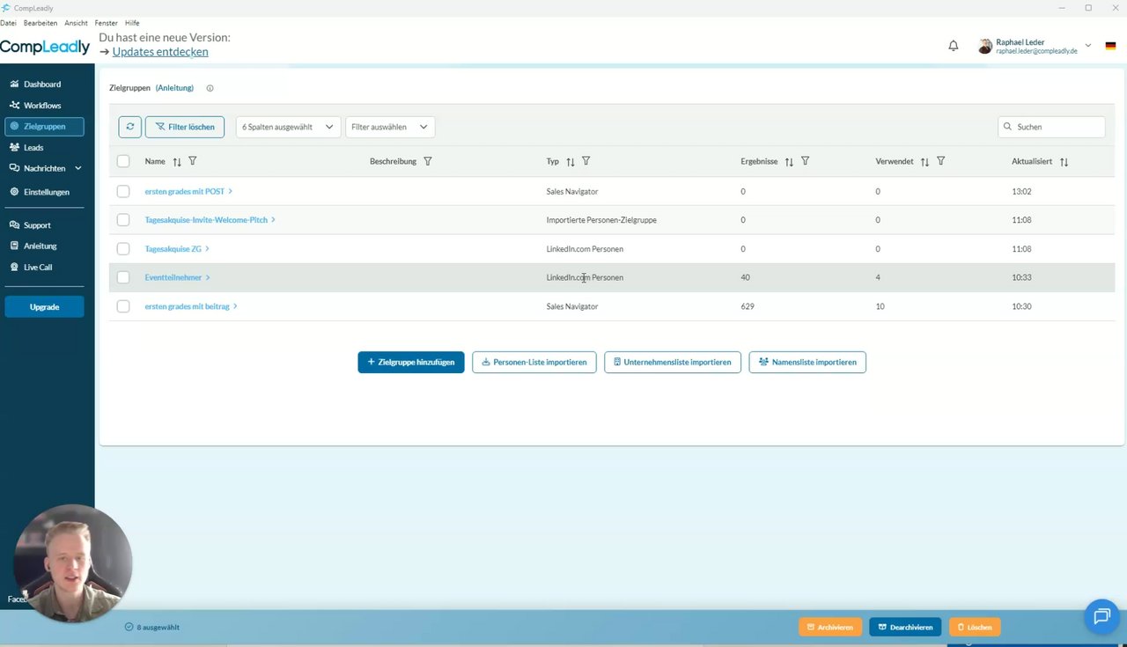
Task: Click the 'Filter löschen' button
Action: pos(185,127)
